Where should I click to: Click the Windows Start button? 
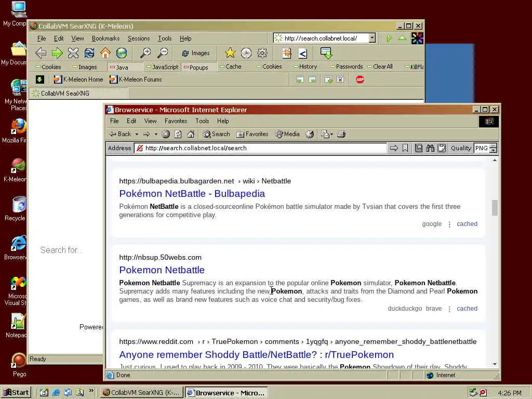16,393
